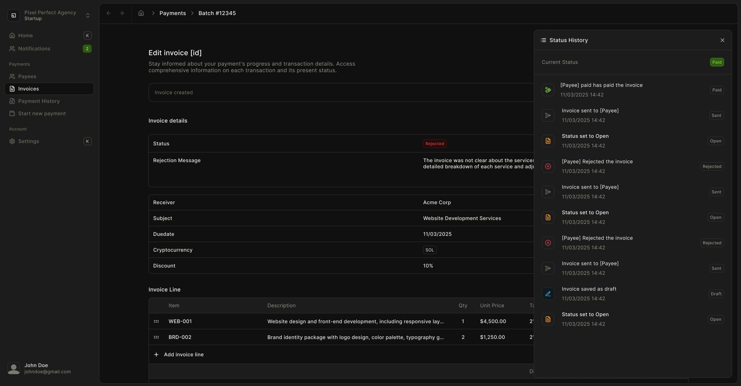Select Invoices in the sidebar
This screenshot has height=386, width=741.
49,89
